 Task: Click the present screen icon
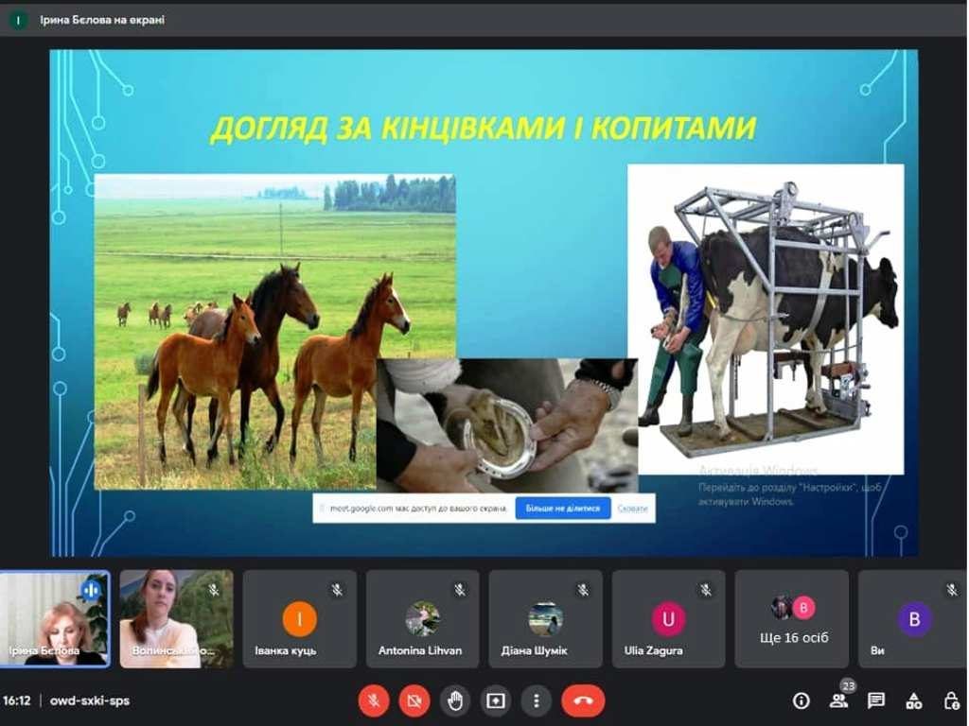(x=495, y=700)
